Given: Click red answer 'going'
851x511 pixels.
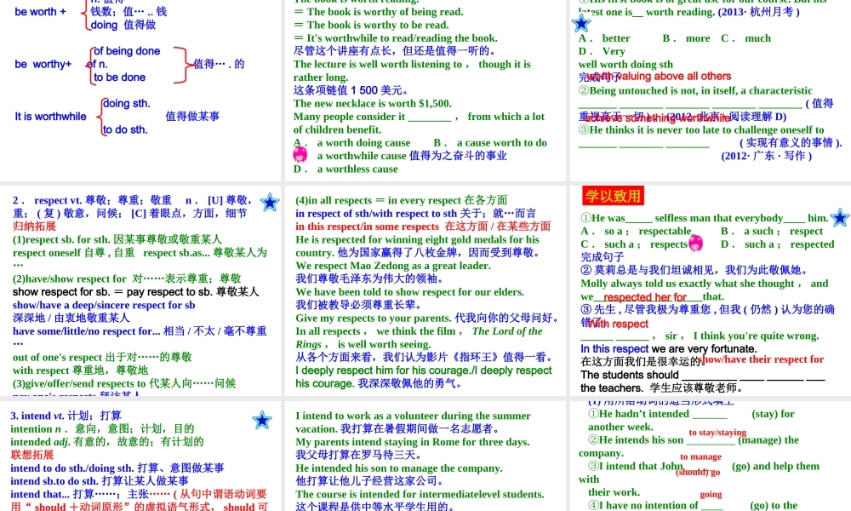Looking at the screenshot, I should tap(711, 494).
